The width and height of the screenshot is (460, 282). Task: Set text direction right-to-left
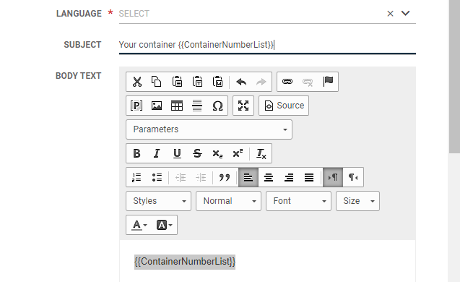pos(353,177)
